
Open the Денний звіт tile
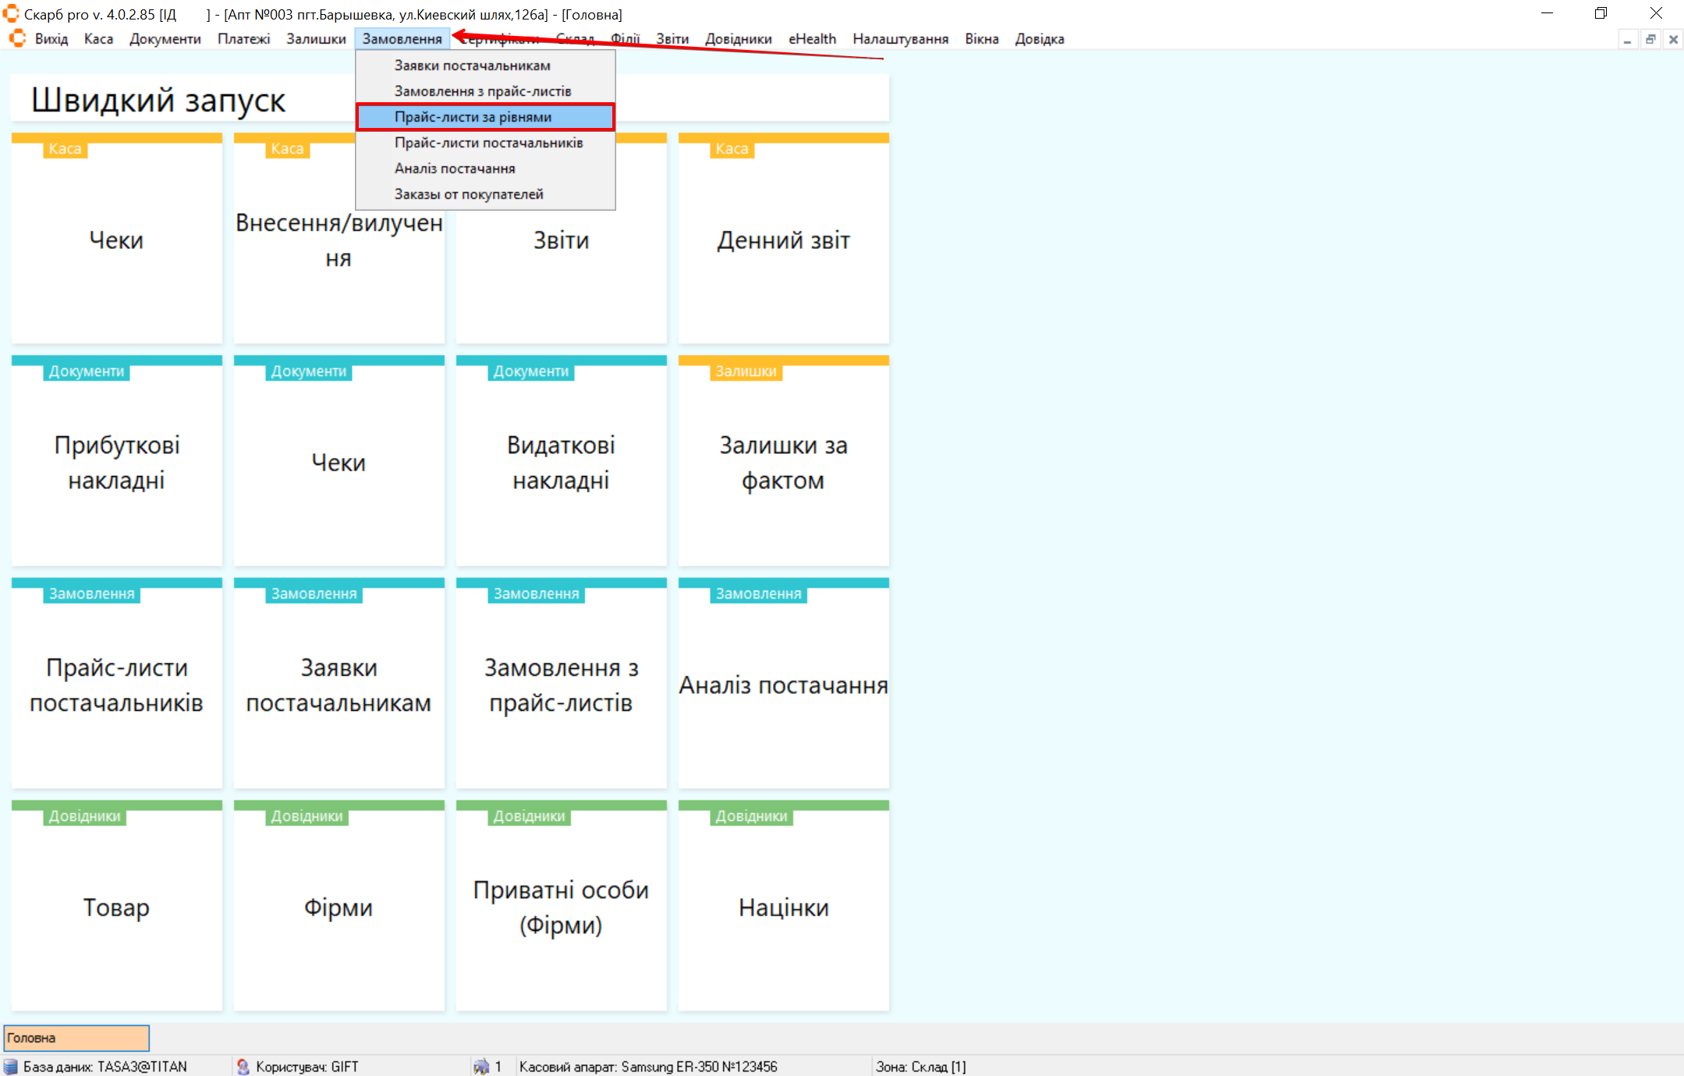783,240
